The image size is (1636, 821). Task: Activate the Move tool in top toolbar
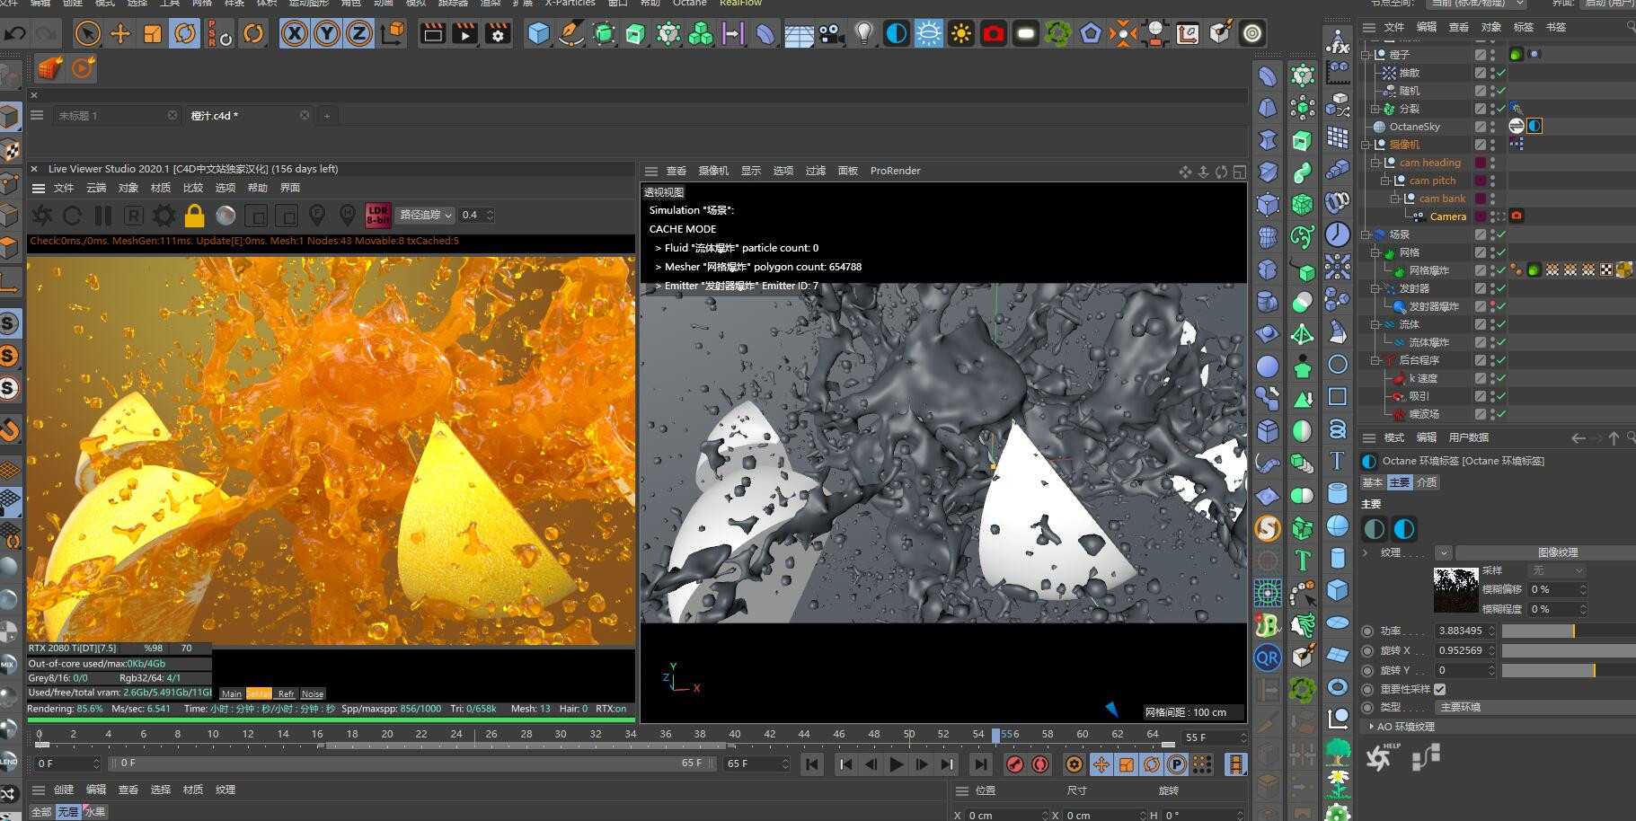coord(119,34)
